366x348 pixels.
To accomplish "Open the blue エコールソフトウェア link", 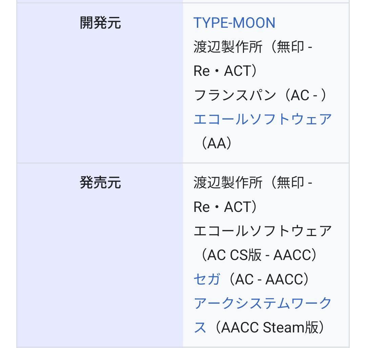I will pos(262,119).
